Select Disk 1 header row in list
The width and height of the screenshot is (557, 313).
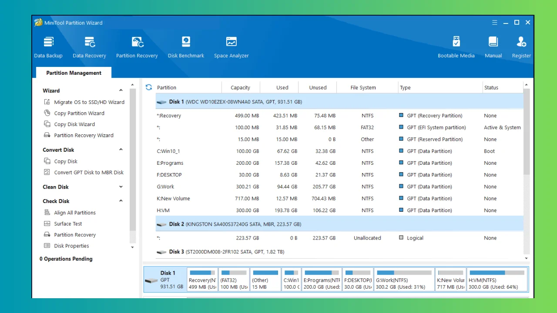pyautogui.click(x=339, y=102)
